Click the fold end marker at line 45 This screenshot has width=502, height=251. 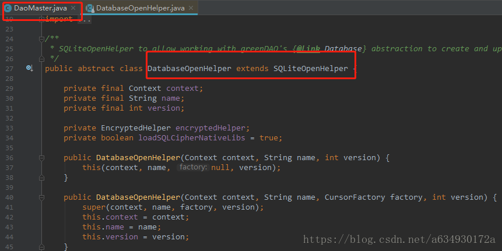click(x=41, y=246)
